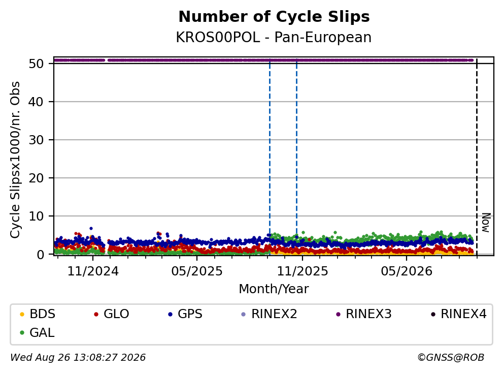Click the GAL green legend marker
The height and width of the screenshot is (373, 504).
point(22,333)
